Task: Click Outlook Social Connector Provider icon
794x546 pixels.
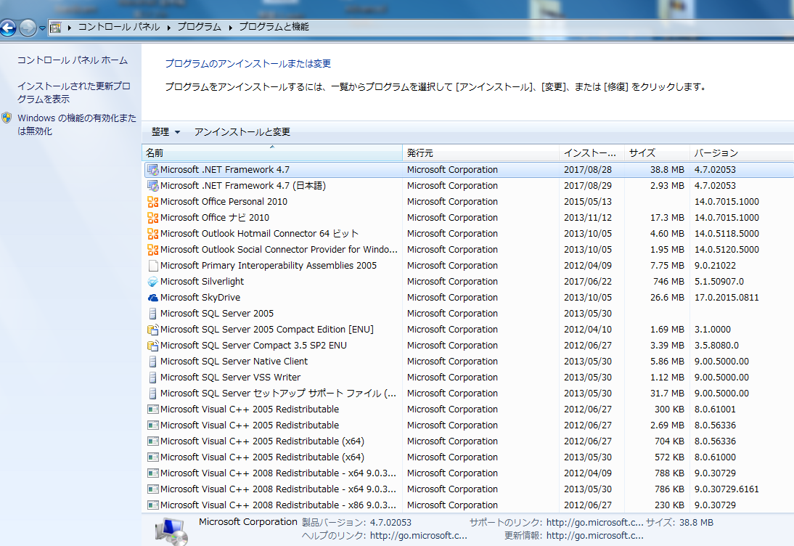Action: coord(152,250)
